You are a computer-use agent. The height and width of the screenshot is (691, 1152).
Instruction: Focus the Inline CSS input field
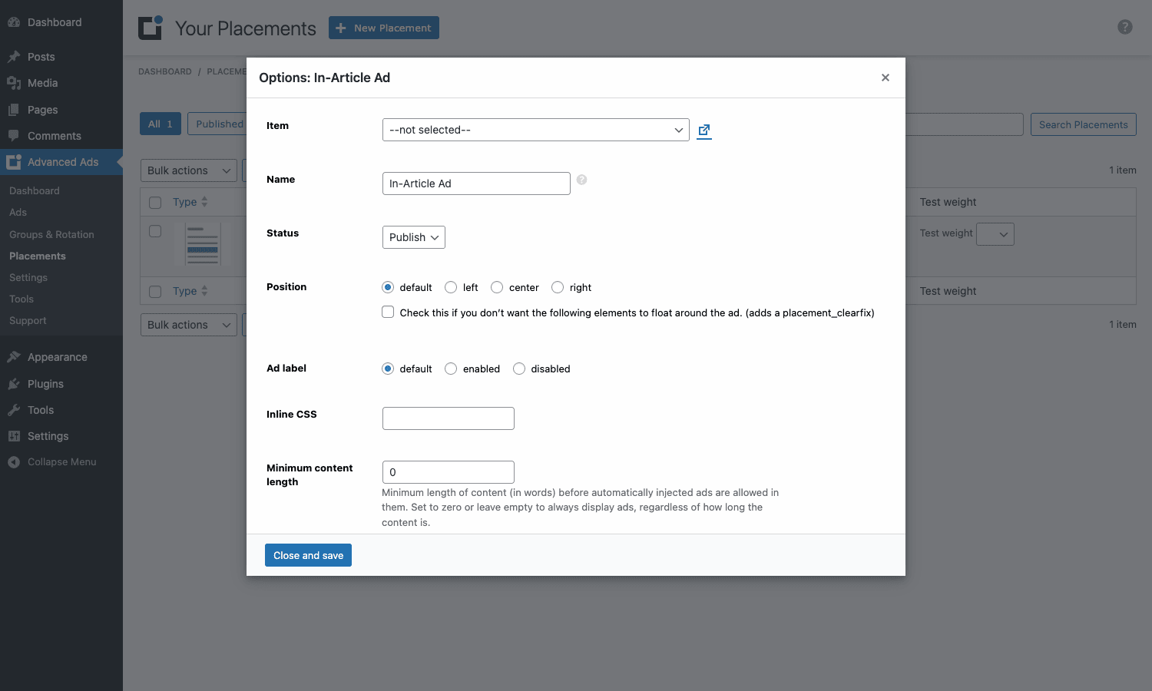click(449, 418)
